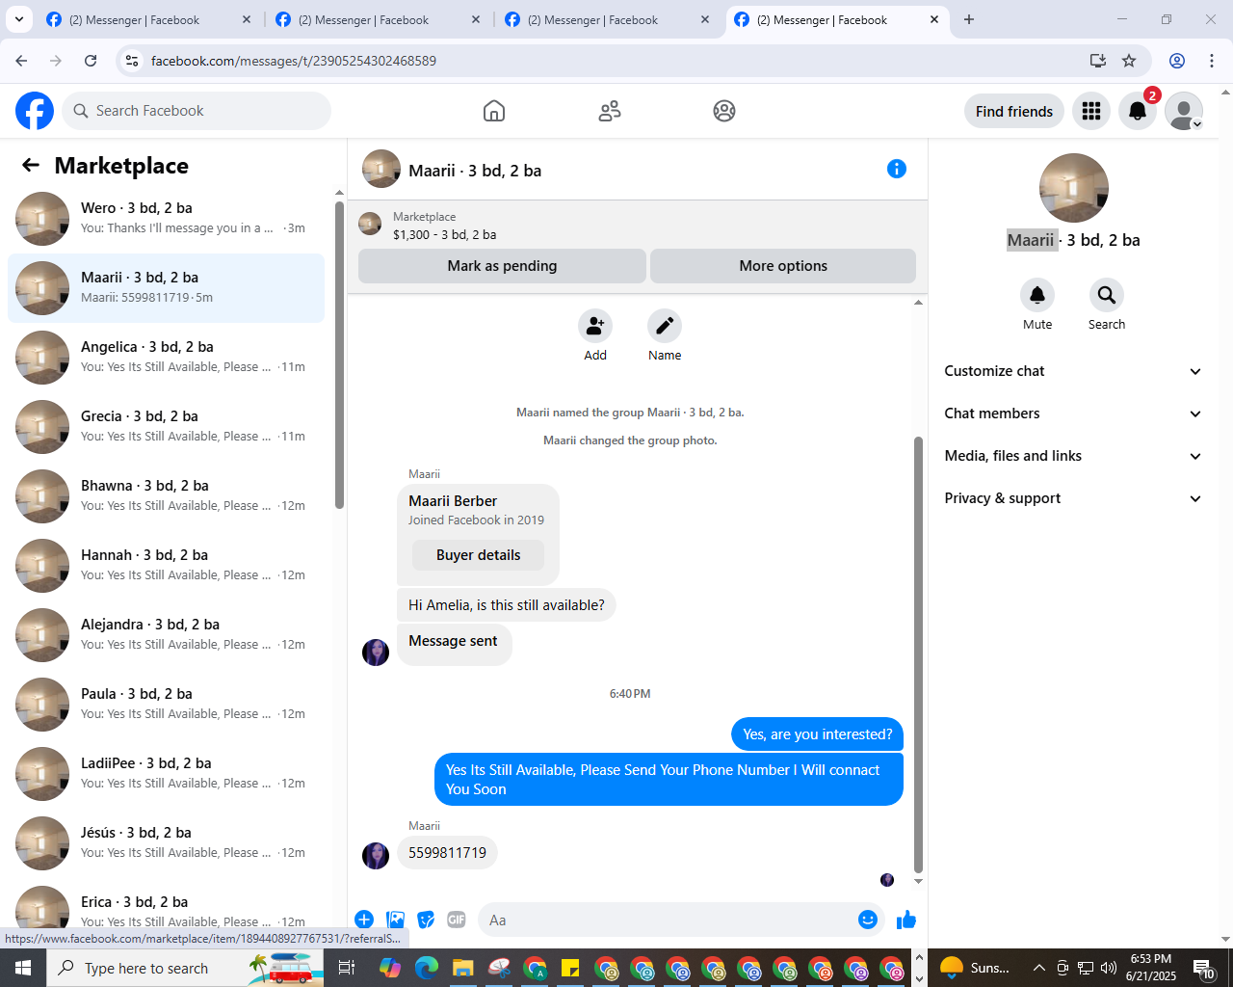Click More options button
The image size is (1233, 987).
(x=783, y=266)
